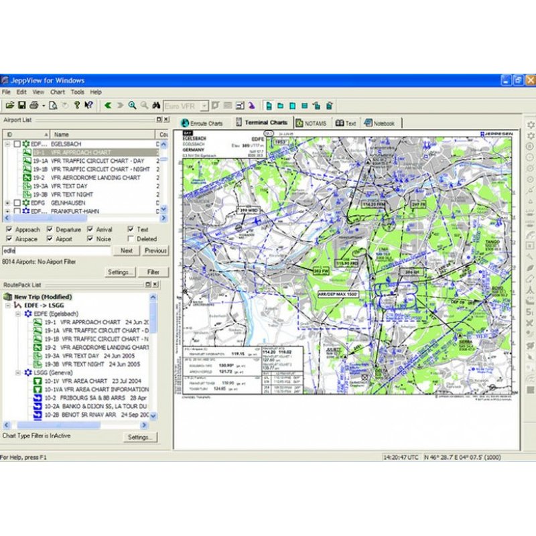Click the Airport List horizontal scrollbar thumb
The width and height of the screenshot is (536, 536).
pyautogui.click(x=51, y=218)
